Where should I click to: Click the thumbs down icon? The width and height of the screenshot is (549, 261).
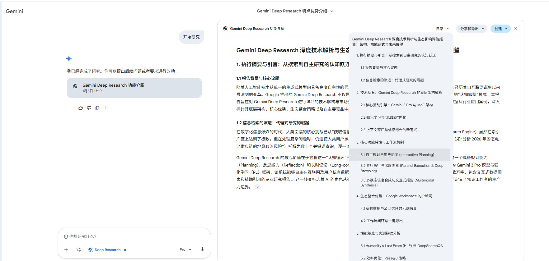click(89, 108)
